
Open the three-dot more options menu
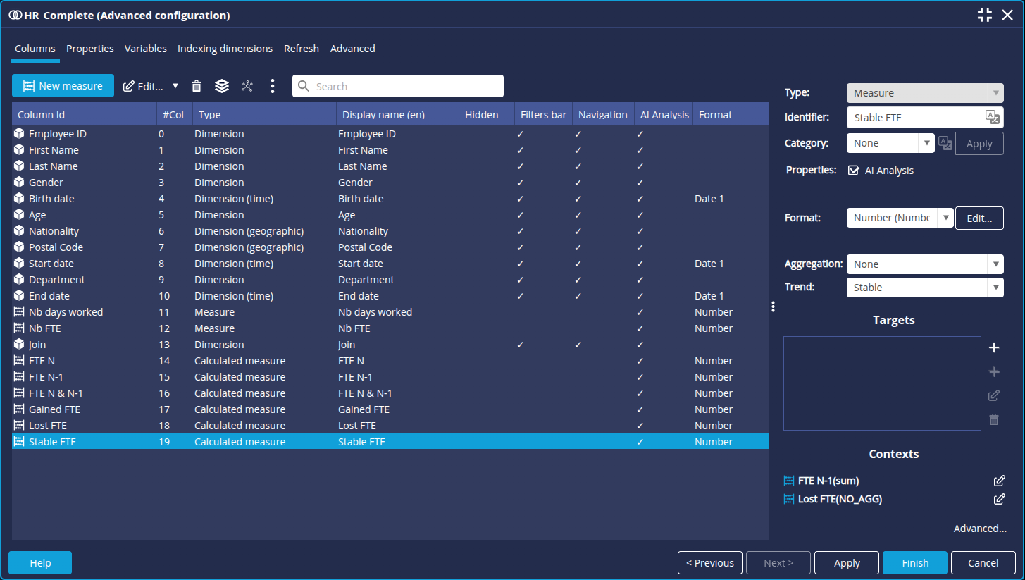coord(273,86)
